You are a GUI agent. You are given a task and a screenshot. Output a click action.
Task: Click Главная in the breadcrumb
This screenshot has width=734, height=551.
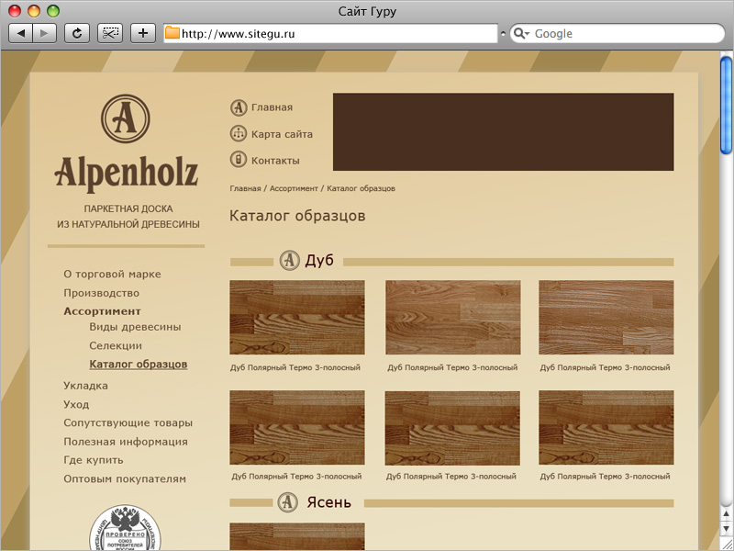pyautogui.click(x=245, y=188)
